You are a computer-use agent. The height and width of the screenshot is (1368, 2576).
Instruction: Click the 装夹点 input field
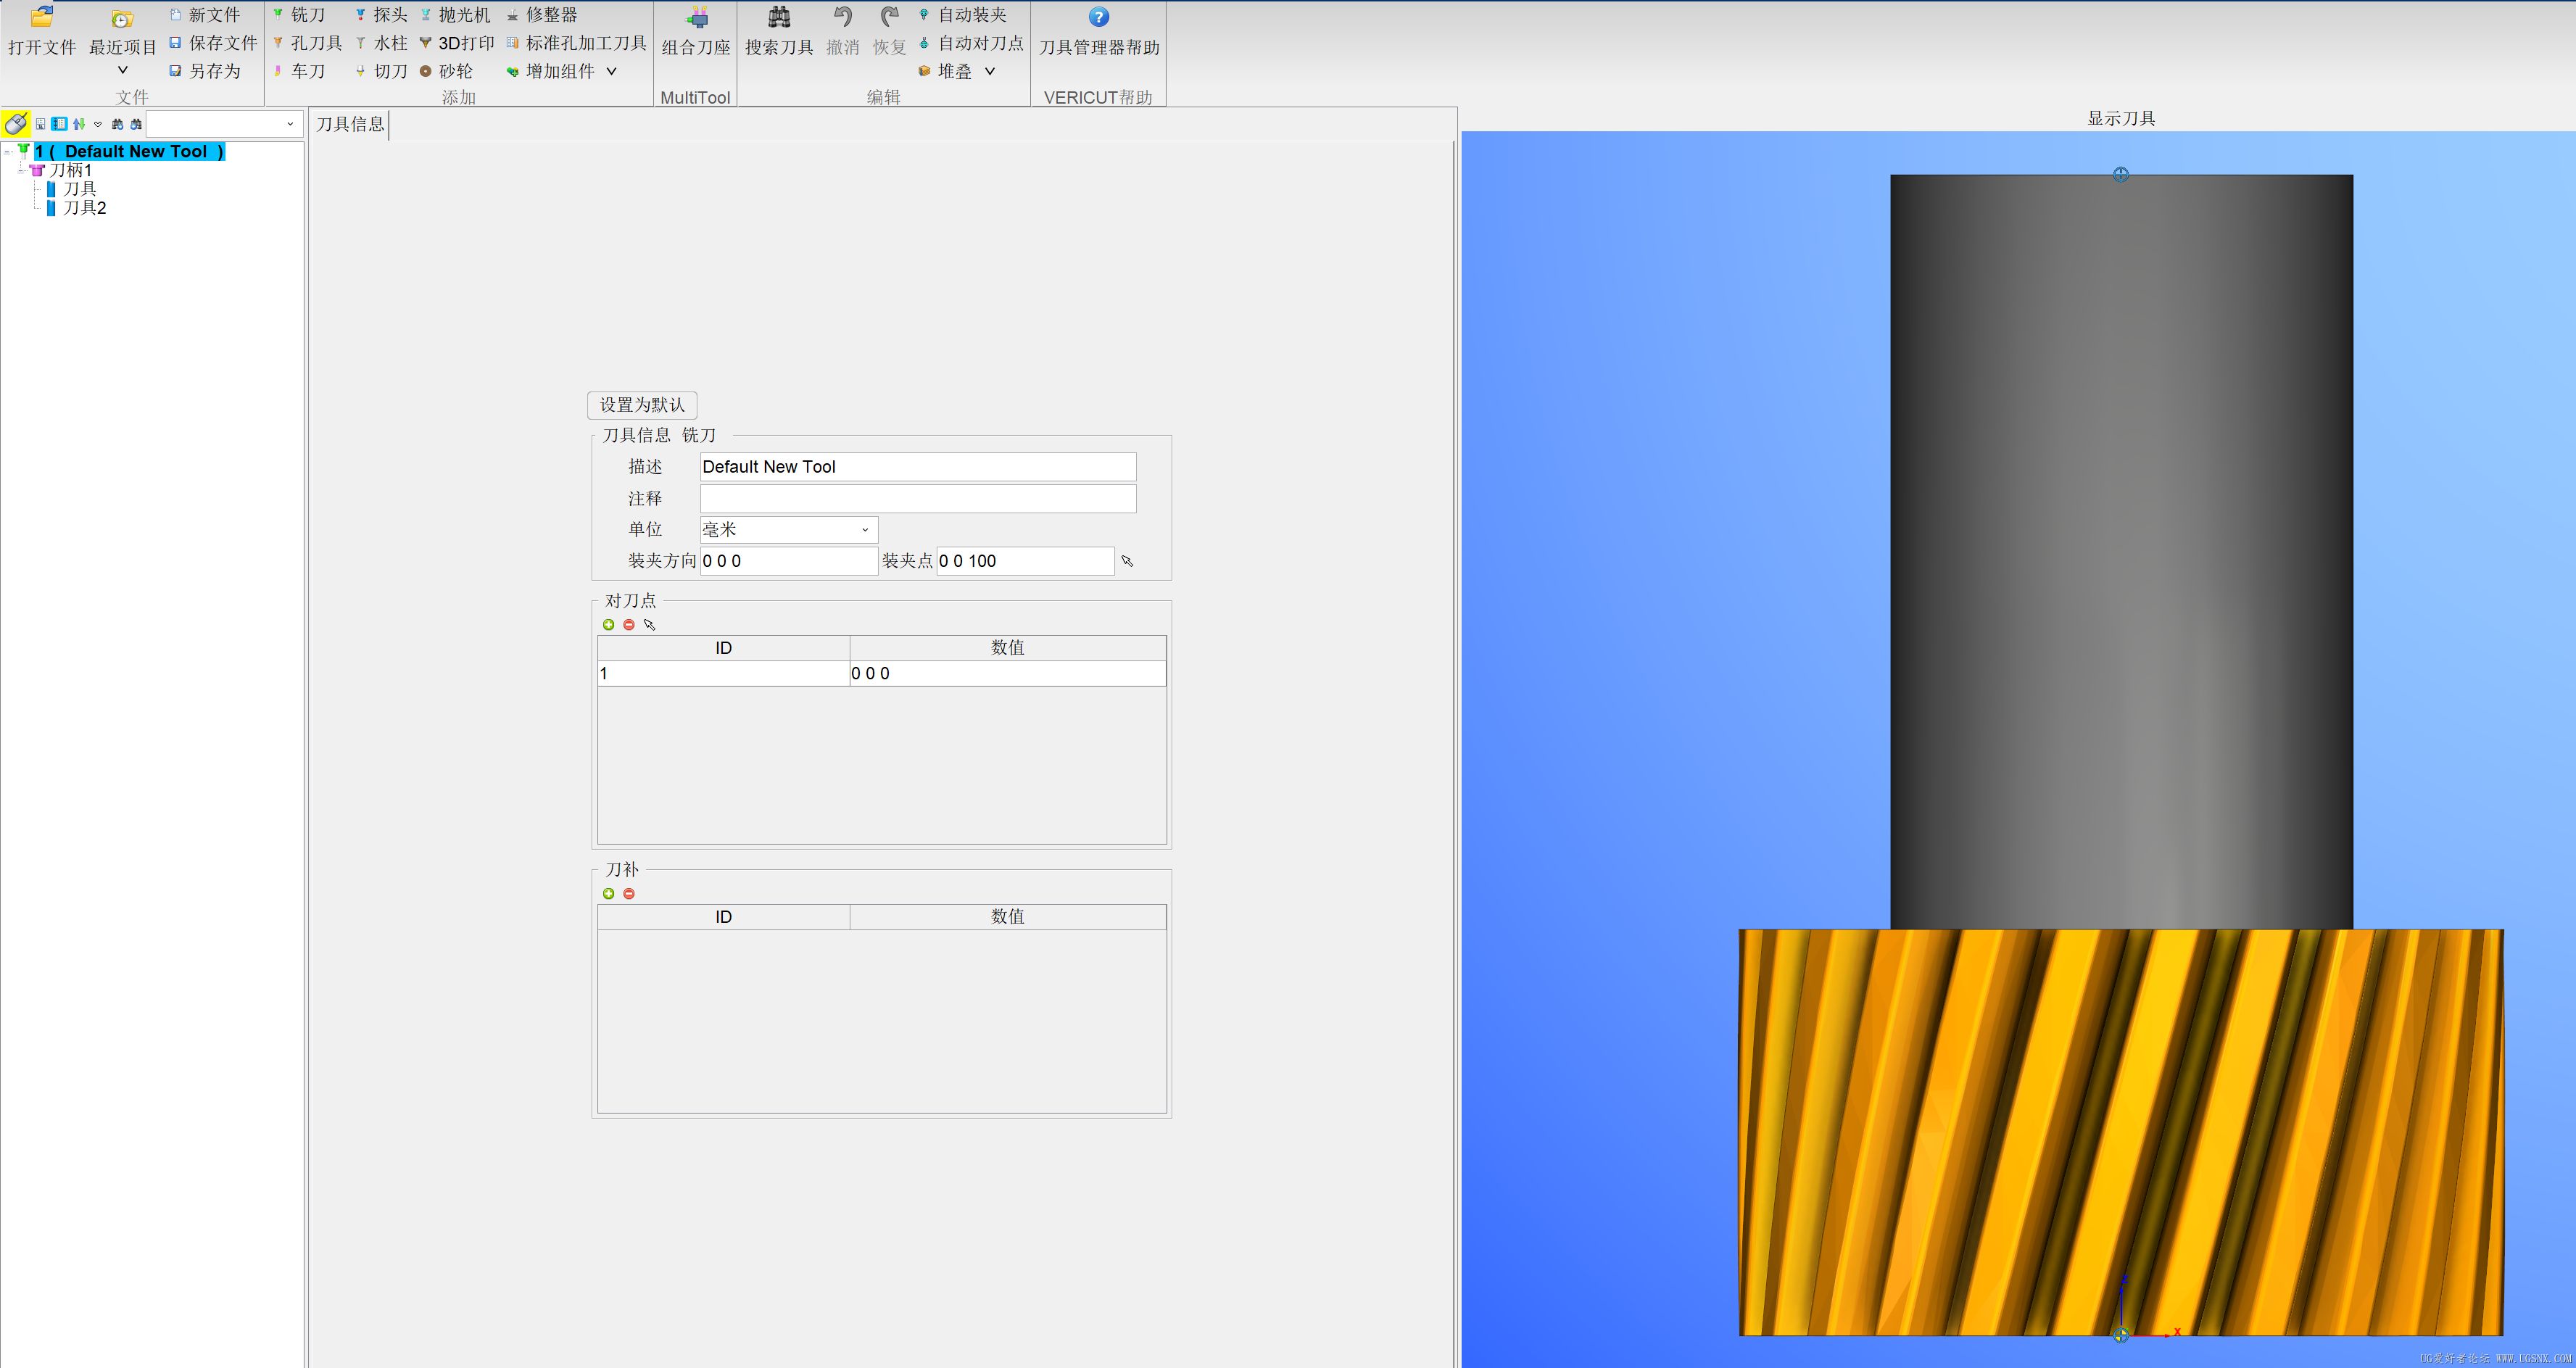coord(1025,561)
